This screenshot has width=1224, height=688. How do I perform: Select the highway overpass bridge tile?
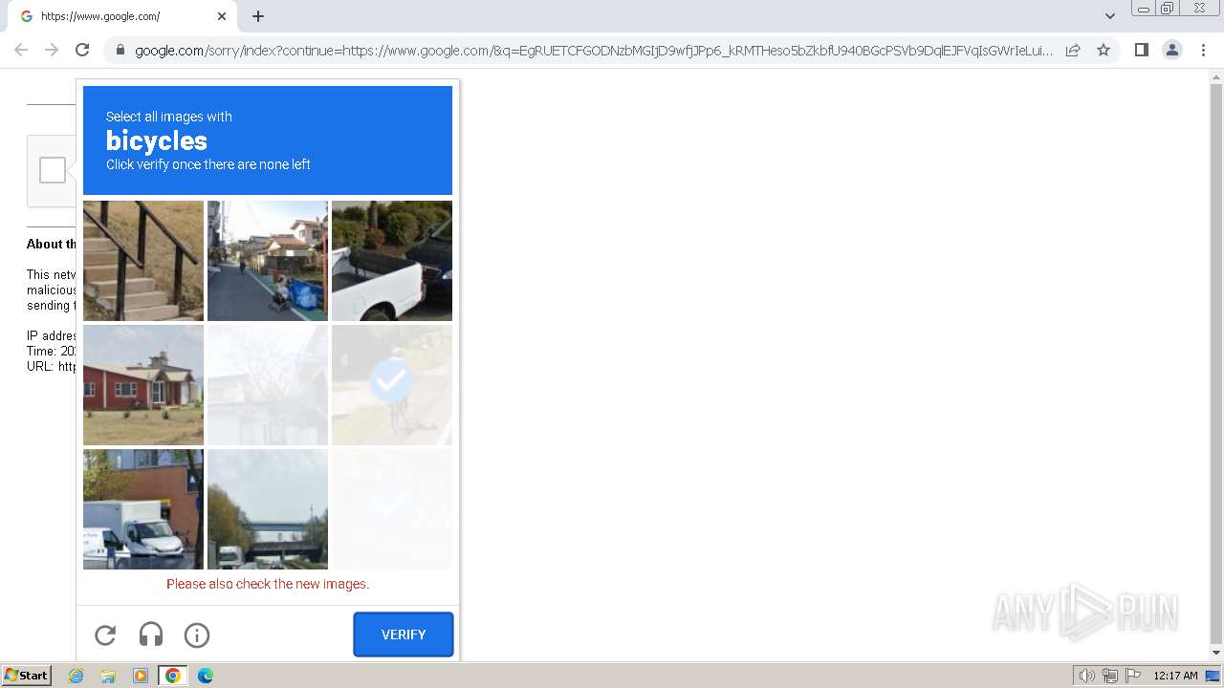coord(268,509)
